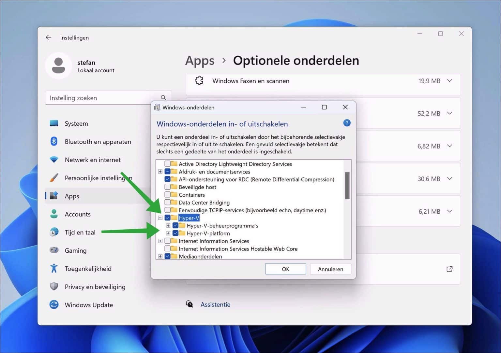Viewport: 501px width, 353px height.
Task: Select the Bluetooth en apparaten icon
Action: point(54,141)
